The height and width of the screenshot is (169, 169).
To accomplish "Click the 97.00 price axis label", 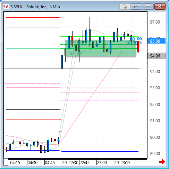I will (155, 22).
